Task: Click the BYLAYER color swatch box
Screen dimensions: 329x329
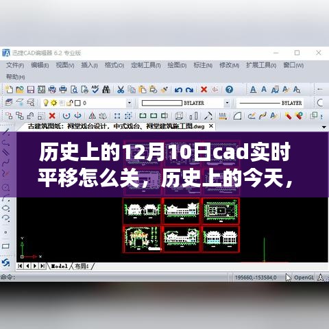Action: [162, 103]
